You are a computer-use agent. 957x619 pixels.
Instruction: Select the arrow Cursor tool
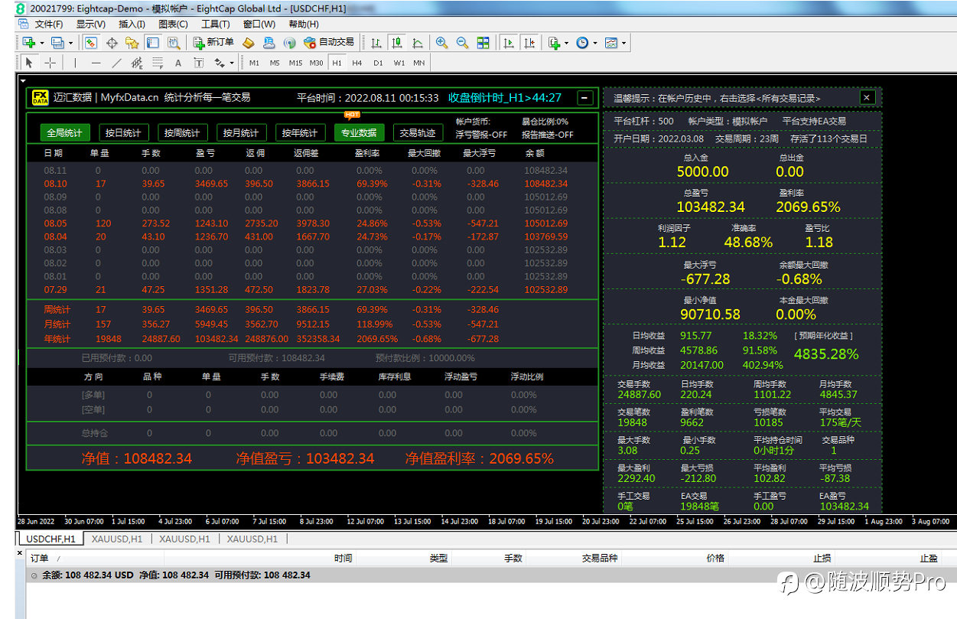30,63
